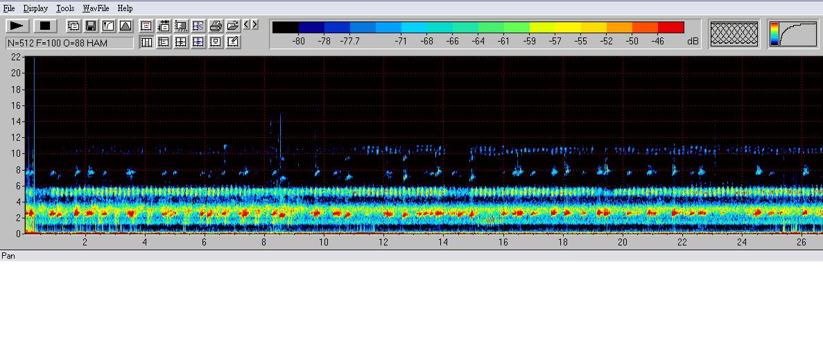Screen dimensions: 823x355
Task: Open the Help menu
Action: [x=125, y=8]
